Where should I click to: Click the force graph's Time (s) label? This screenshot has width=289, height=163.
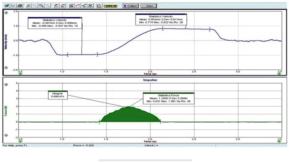click(x=150, y=141)
